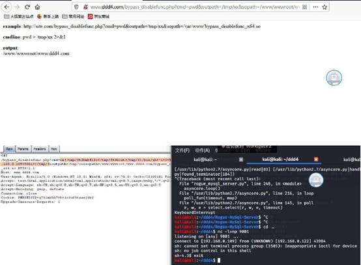This screenshot has width=361, height=265.
Task: Click the shield tracking protection icon
Action: pos(76,7)
